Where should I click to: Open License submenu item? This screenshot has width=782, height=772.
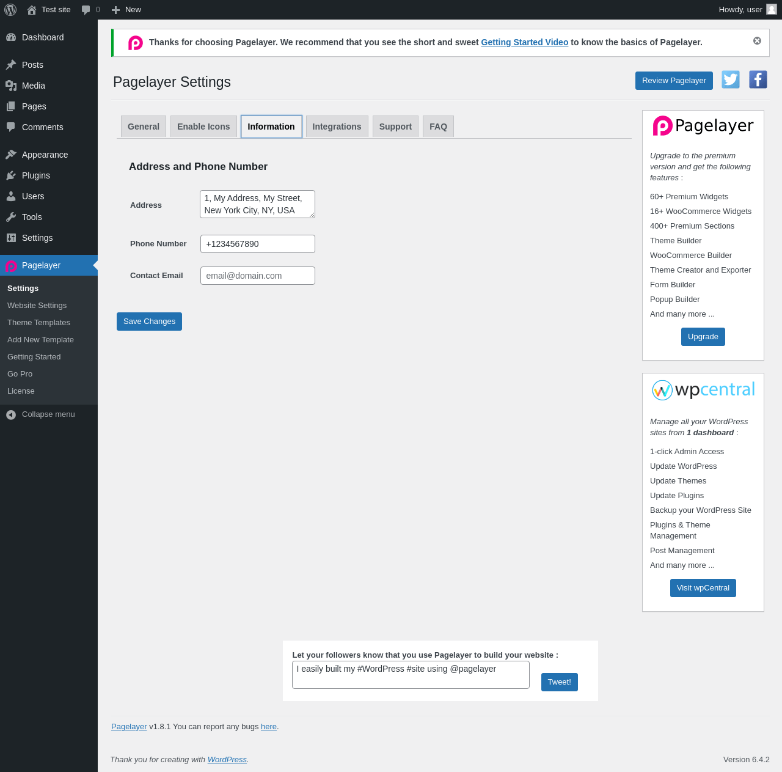(21, 391)
